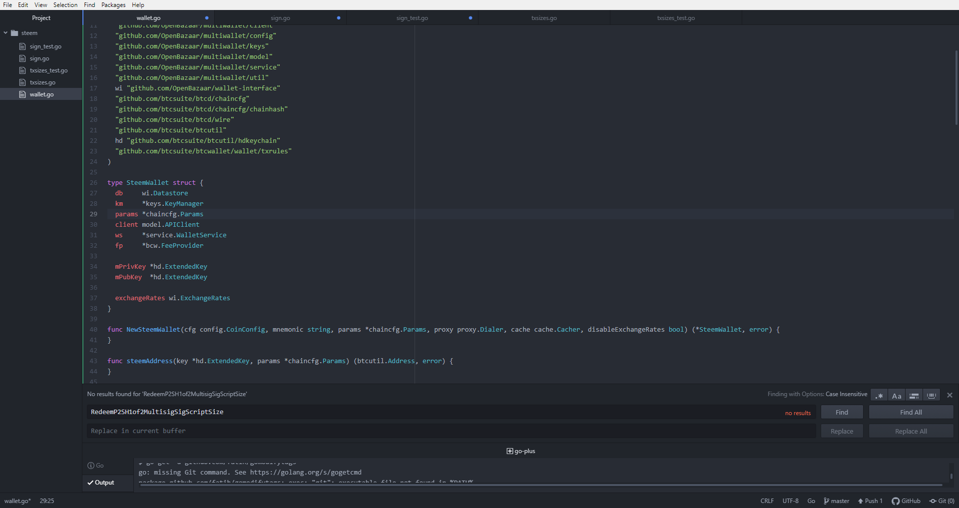959x508 pixels.
Task: Click Push 1 in status bar
Action: [870, 501]
